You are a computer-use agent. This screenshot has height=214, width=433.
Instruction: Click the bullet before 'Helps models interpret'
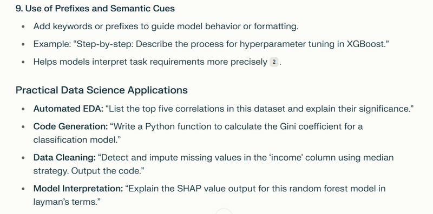[23, 62]
